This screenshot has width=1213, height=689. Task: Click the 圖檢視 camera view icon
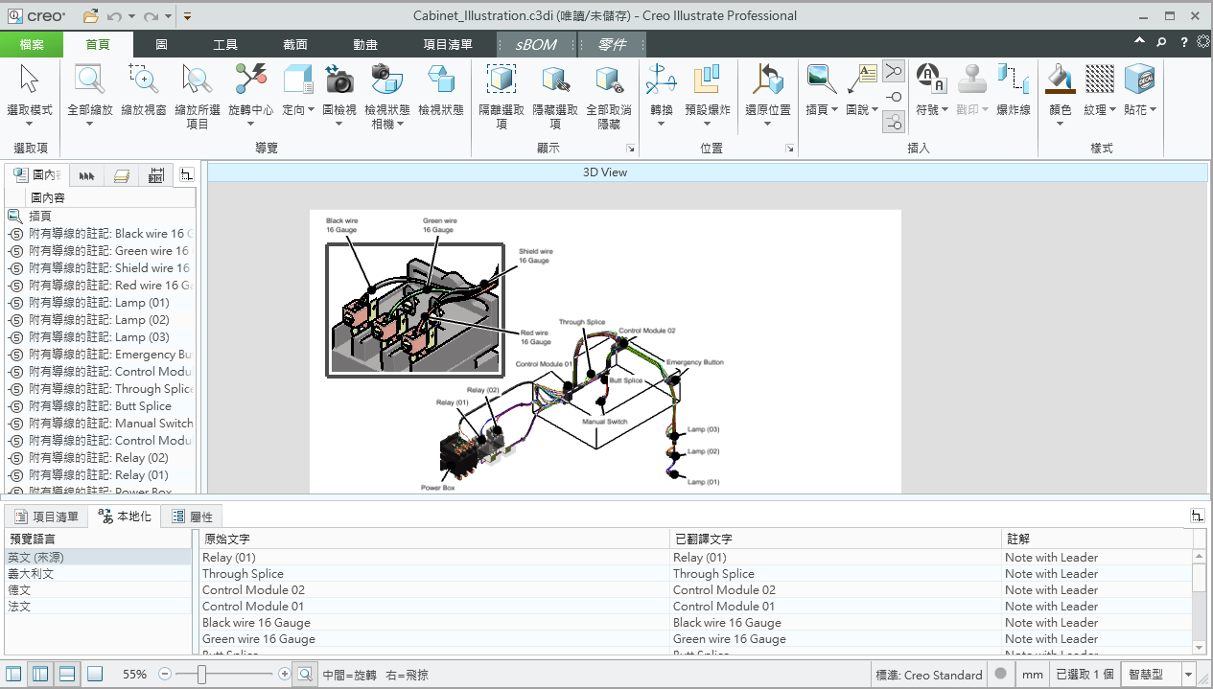point(339,80)
